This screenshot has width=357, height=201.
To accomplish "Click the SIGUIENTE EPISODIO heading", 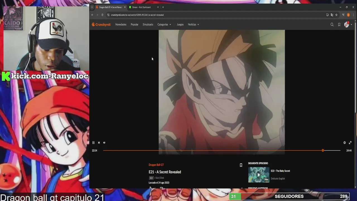I will [258, 163].
